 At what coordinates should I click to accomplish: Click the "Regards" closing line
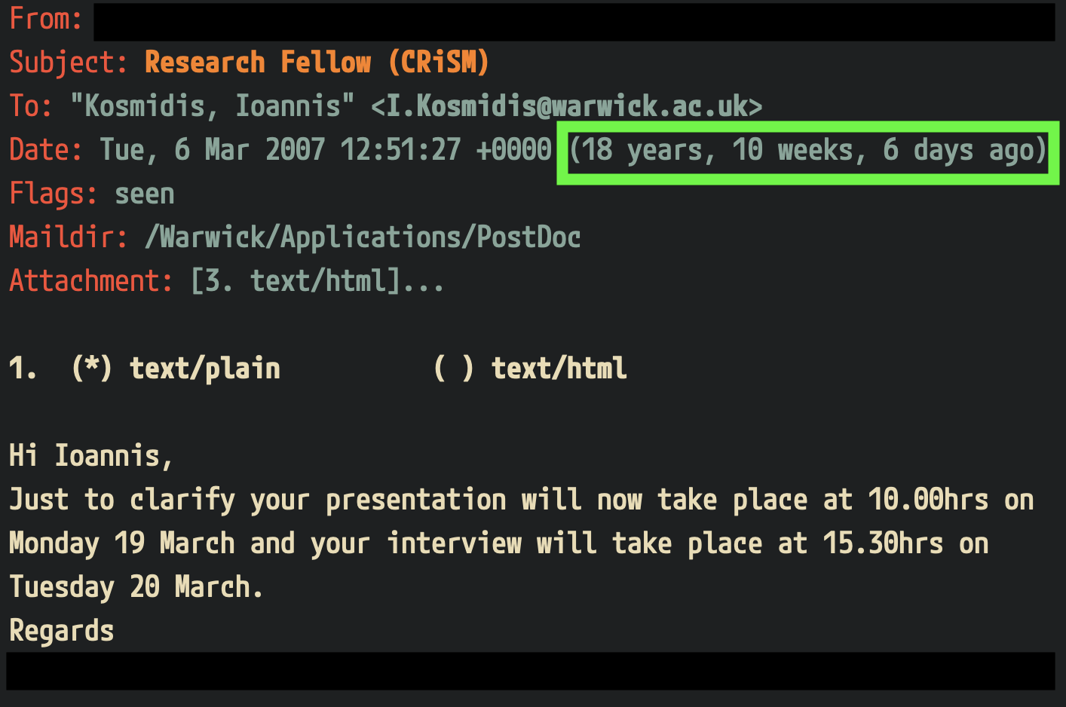pyautogui.click(x=61, y=631)
